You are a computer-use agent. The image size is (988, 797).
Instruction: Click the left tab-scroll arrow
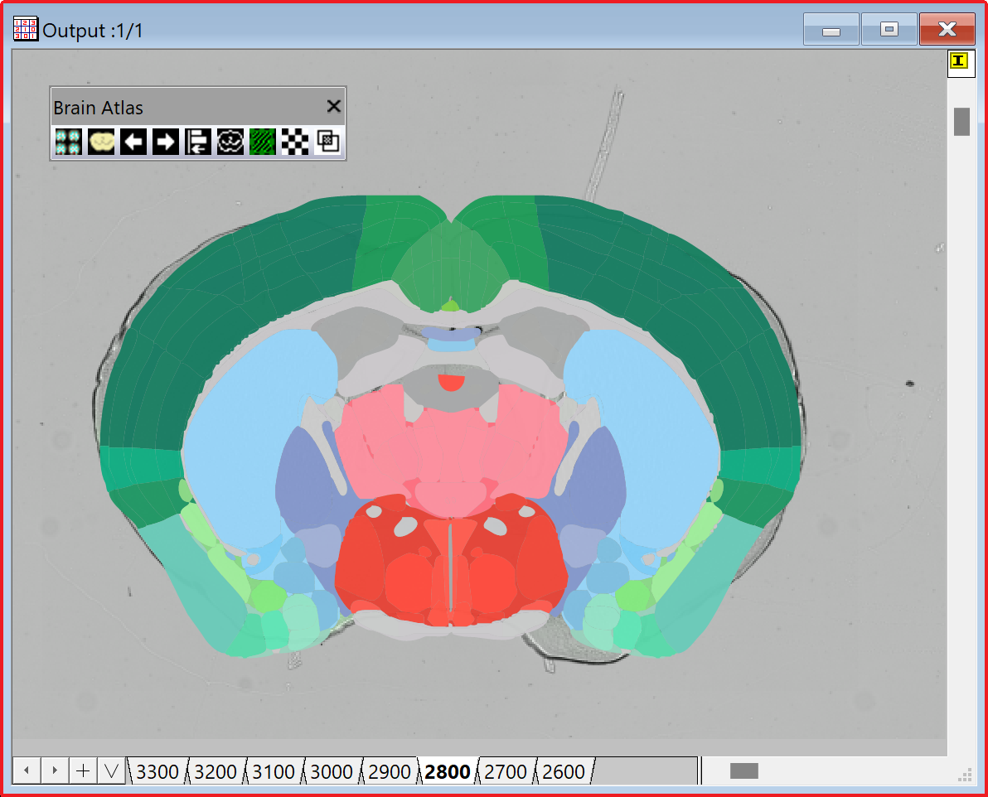[26, 770]
